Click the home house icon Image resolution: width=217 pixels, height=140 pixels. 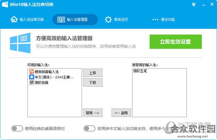(14, 19)
